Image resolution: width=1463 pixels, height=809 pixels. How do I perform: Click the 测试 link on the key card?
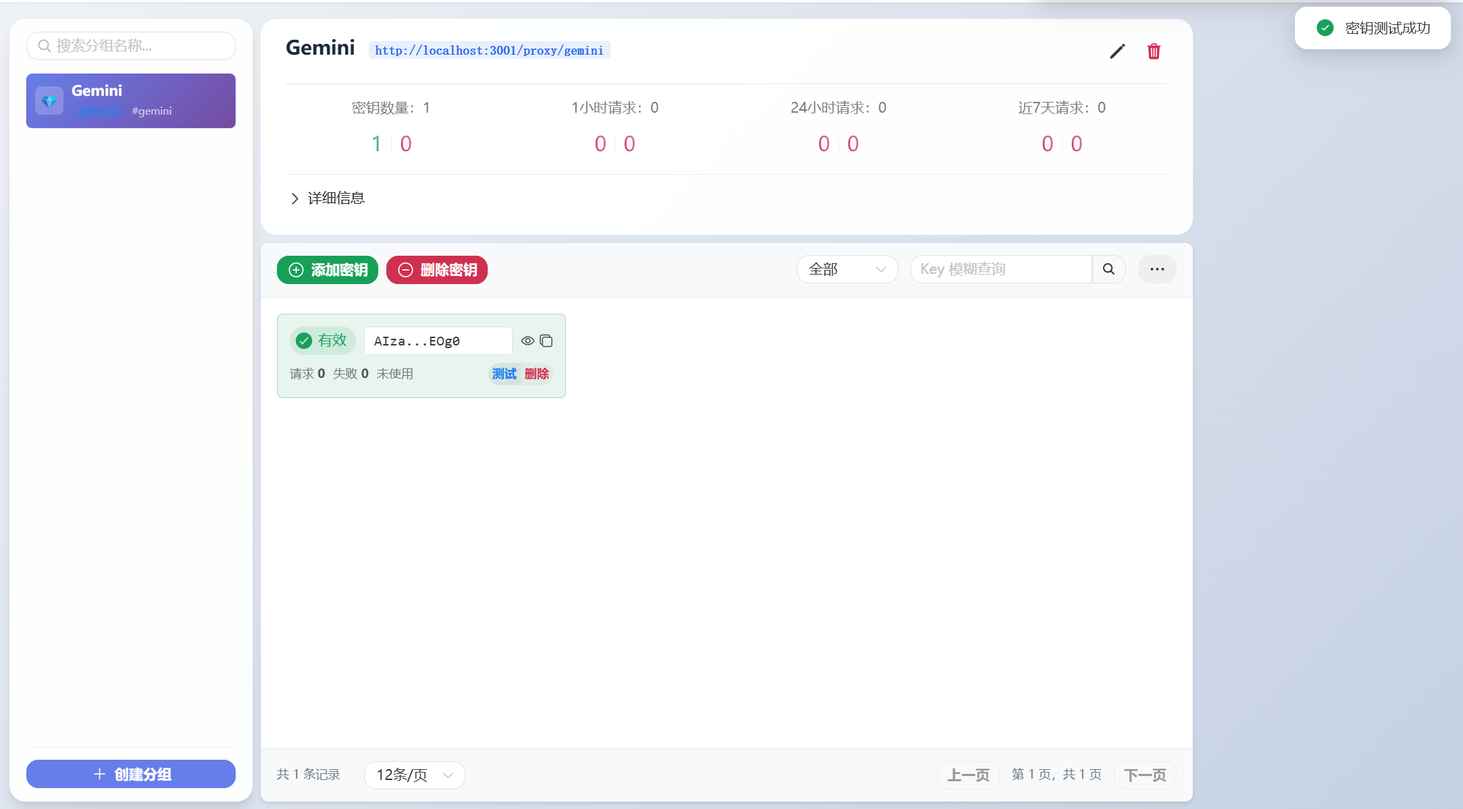[503, 374]
